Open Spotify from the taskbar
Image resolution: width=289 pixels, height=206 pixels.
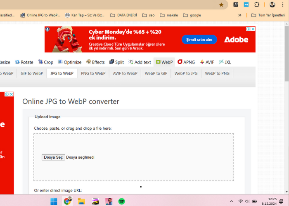click(x=121, y=201)
